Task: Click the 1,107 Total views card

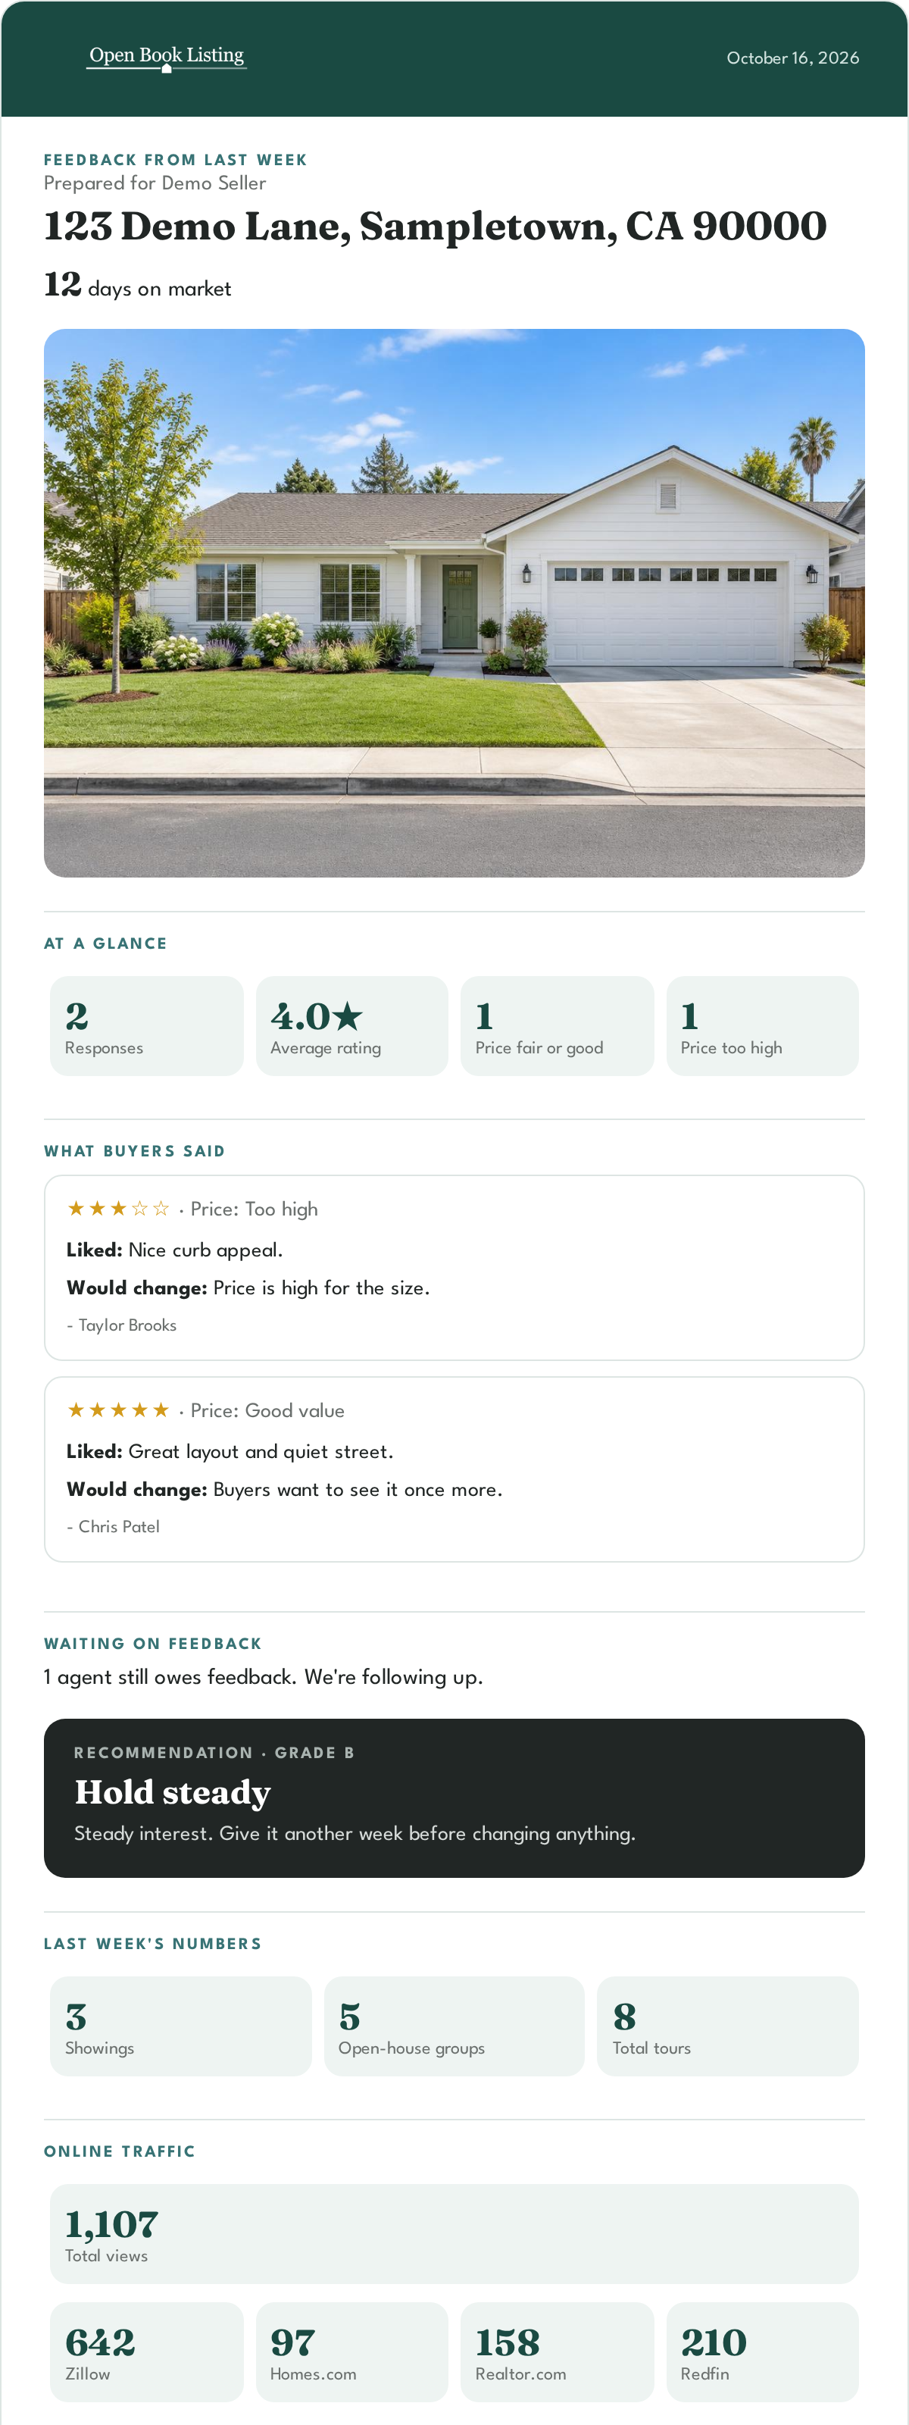Action: [454, 2233]
